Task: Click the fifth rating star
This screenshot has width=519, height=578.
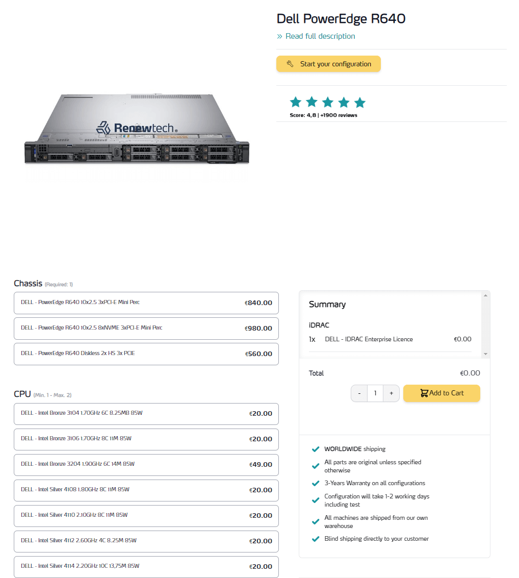Action: point(360,103)
